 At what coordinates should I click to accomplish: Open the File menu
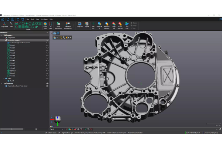click(x=28, y=19)
